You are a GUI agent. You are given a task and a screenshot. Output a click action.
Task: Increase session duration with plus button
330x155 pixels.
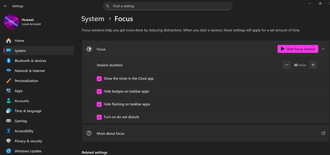point(313,65)
